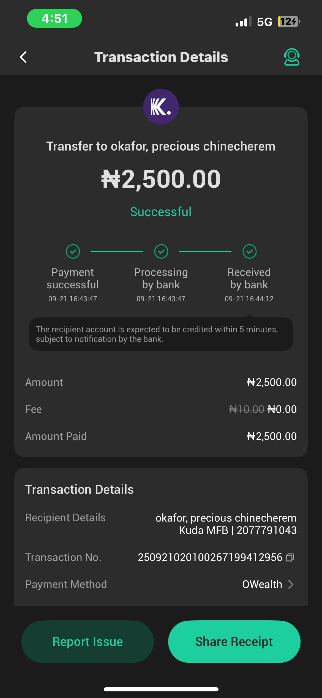322x698 pixels.
Task: Tap the recipient account number 2077791043
Action: pyautogui.click(x=266, y=530)
